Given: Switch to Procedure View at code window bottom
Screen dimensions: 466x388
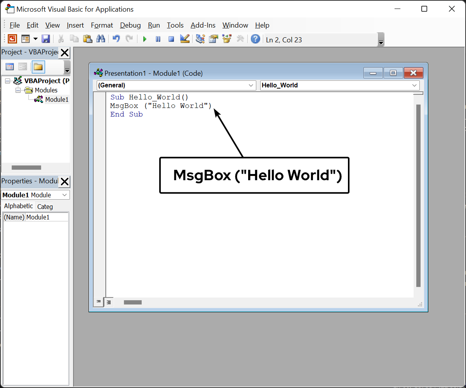Looking at the screenshot, I should pyautogui.click(x=99, y=302).
